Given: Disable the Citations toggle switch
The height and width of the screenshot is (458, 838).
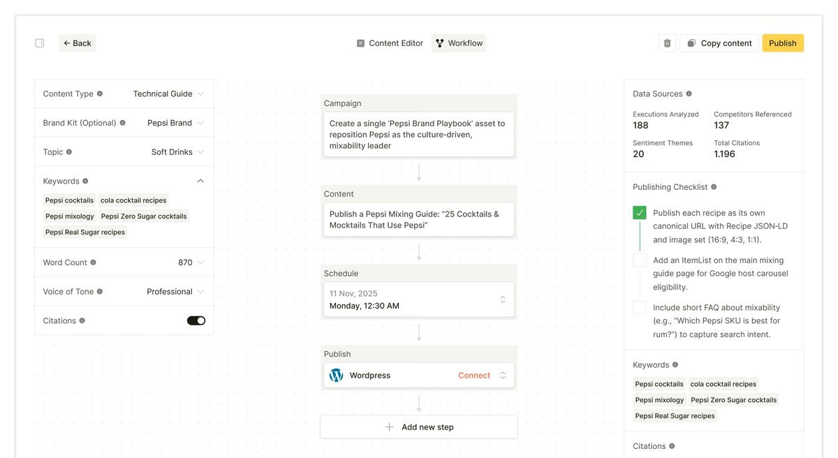Looking at the screenshot, I should 196,320.
